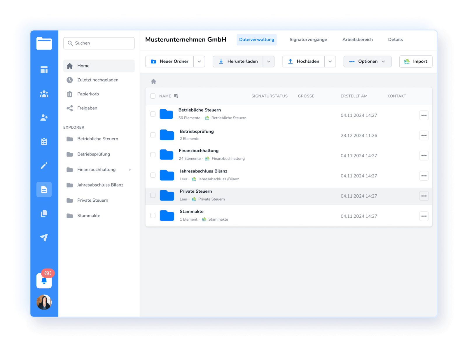Open three-dot menu for Betriebsprüfung folder
The height and width of the screenshot is (347, 467).
(x=424, y=135)
